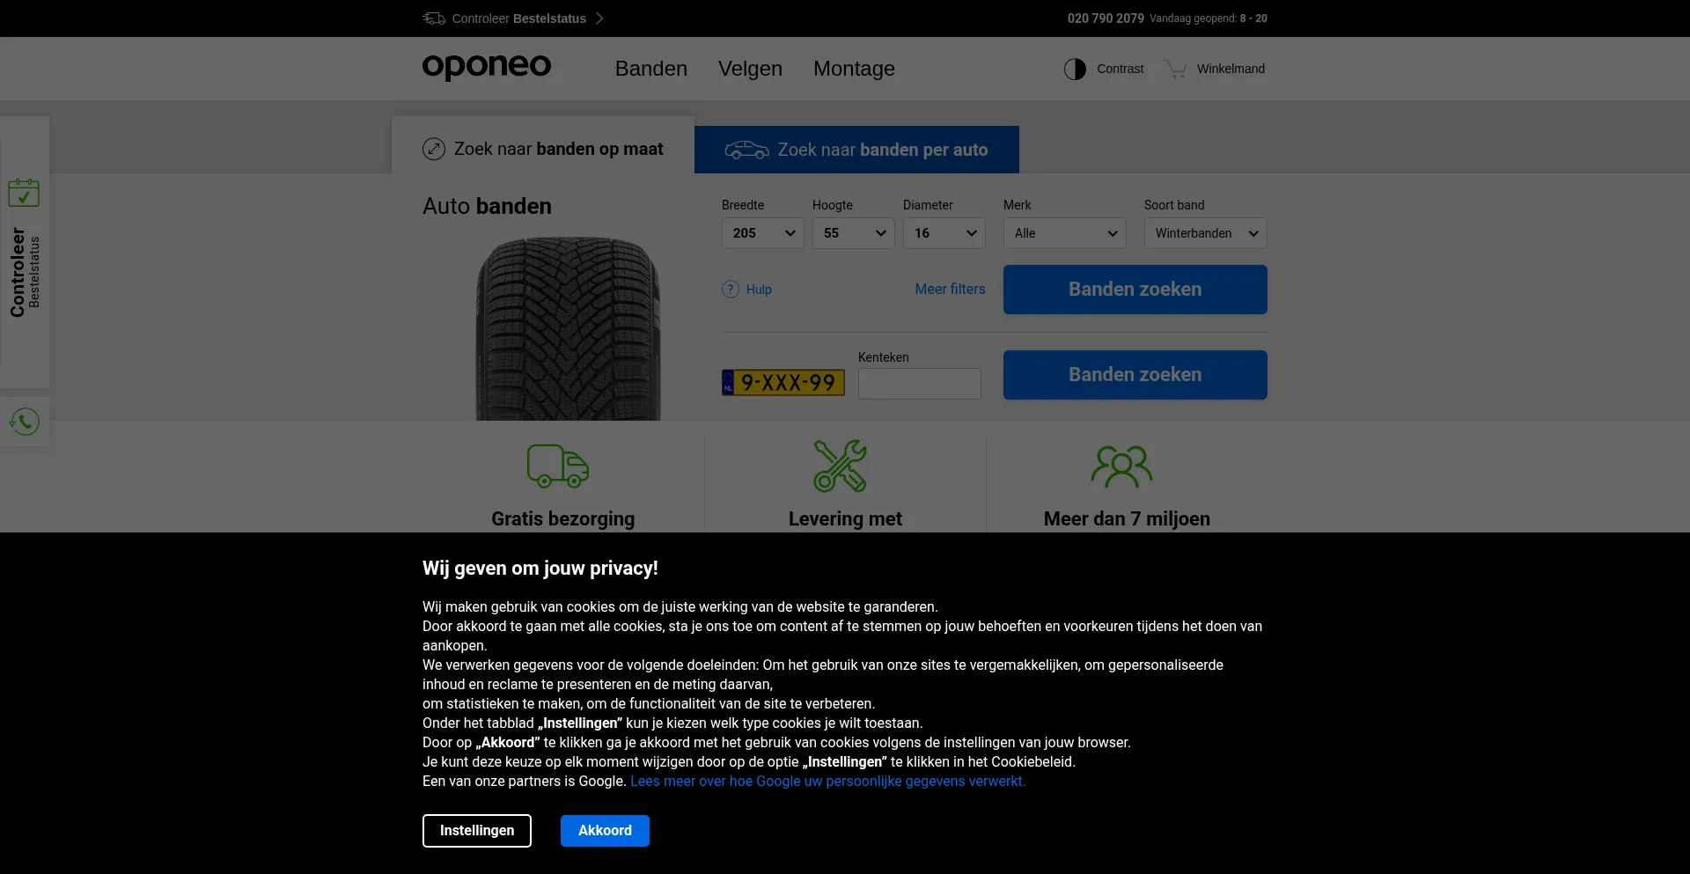
Task: Expand the Diameter dropdown
Action: tap(944, 233)
